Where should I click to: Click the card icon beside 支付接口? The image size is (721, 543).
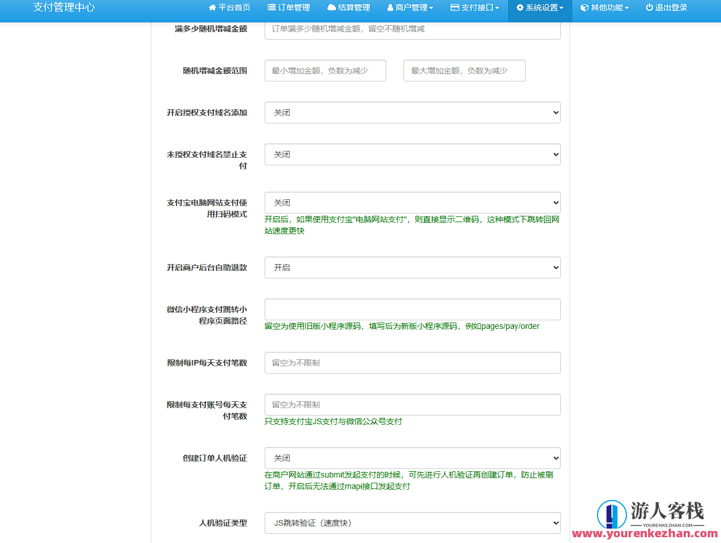455,8
